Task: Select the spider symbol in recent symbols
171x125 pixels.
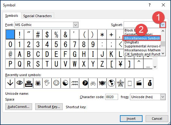Action: tap(38, 83)
